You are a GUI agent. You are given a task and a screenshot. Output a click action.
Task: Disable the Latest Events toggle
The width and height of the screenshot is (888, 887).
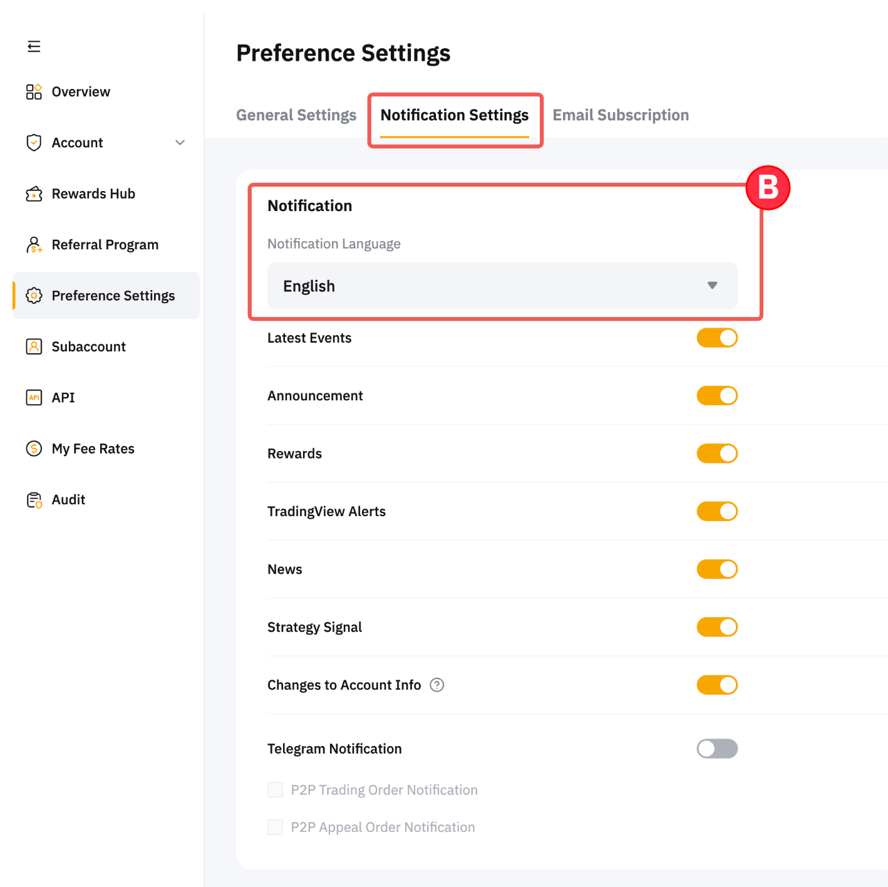click(x=717, y=338)
